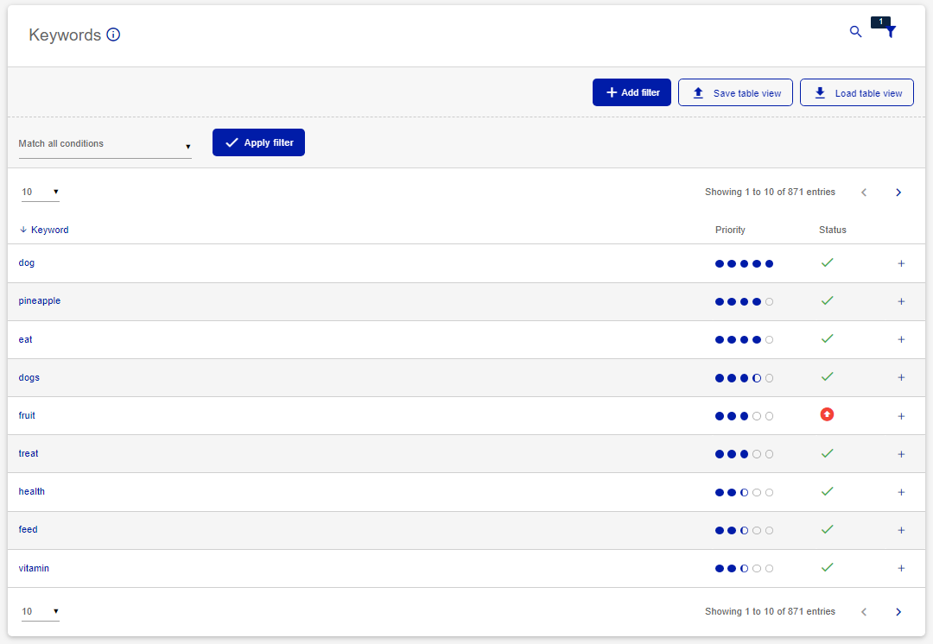Click the green checkmark status for dogs
Image resolution: width=933 pixels, height=644 pixels.
827,376
